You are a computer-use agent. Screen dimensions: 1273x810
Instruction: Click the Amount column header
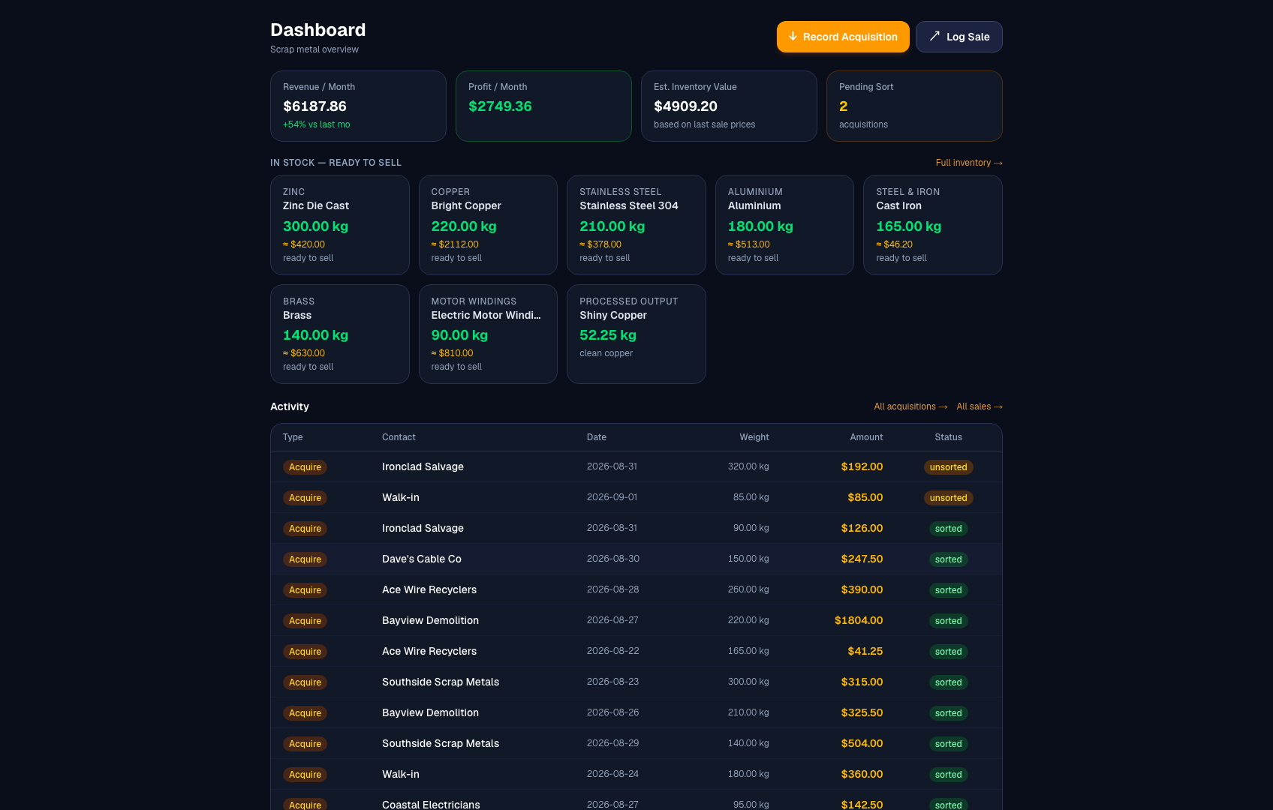pyautogui.click(x=866, y=437)
